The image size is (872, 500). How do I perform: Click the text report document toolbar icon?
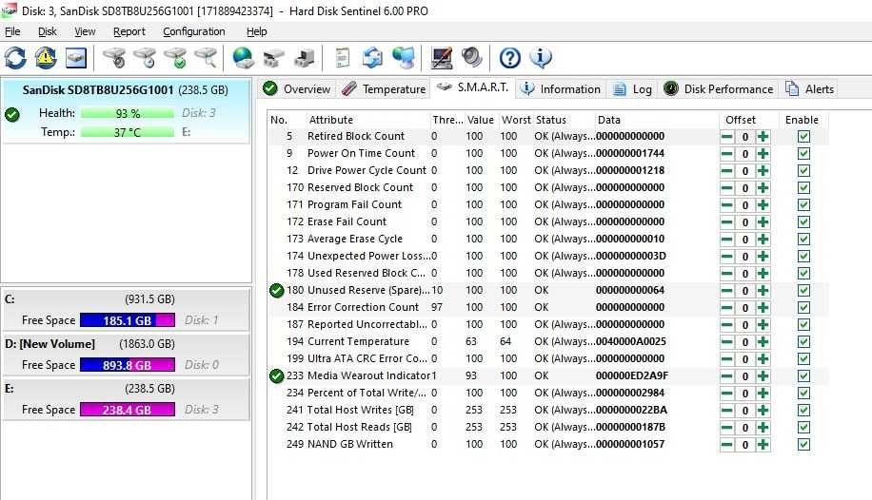tap(343, 58)
